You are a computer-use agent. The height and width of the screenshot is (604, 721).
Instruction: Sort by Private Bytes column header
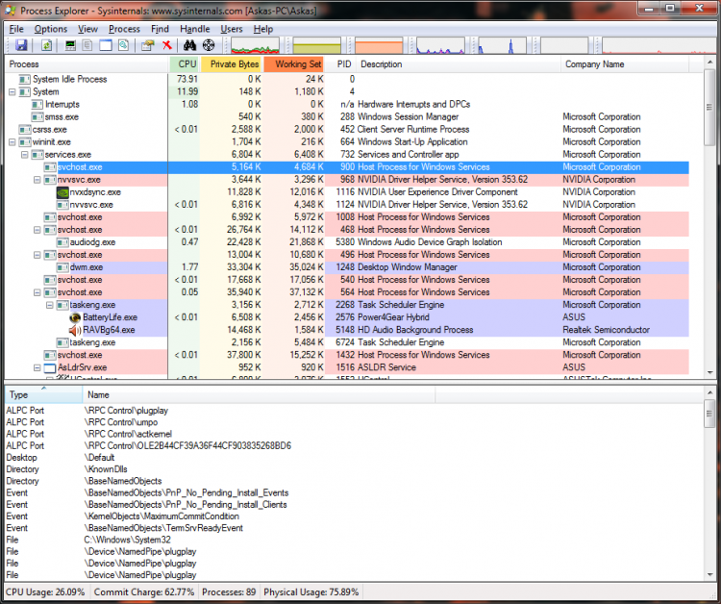point(233,64)
